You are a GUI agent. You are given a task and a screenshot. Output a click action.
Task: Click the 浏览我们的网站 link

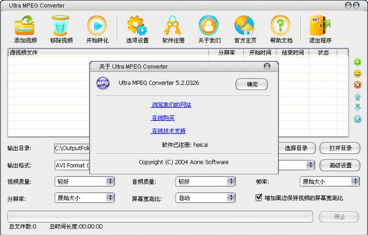(171, 105)
